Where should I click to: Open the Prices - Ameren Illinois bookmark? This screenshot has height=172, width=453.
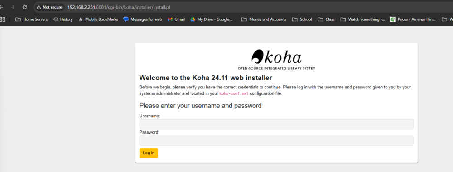click(x=413, y=19)
